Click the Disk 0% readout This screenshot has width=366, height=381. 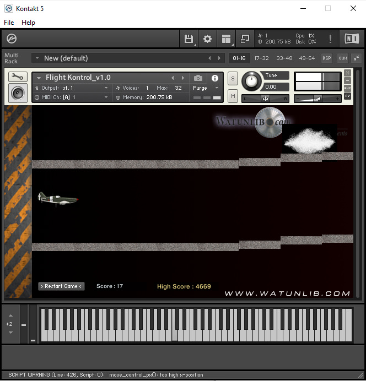[x=306, y=42]
